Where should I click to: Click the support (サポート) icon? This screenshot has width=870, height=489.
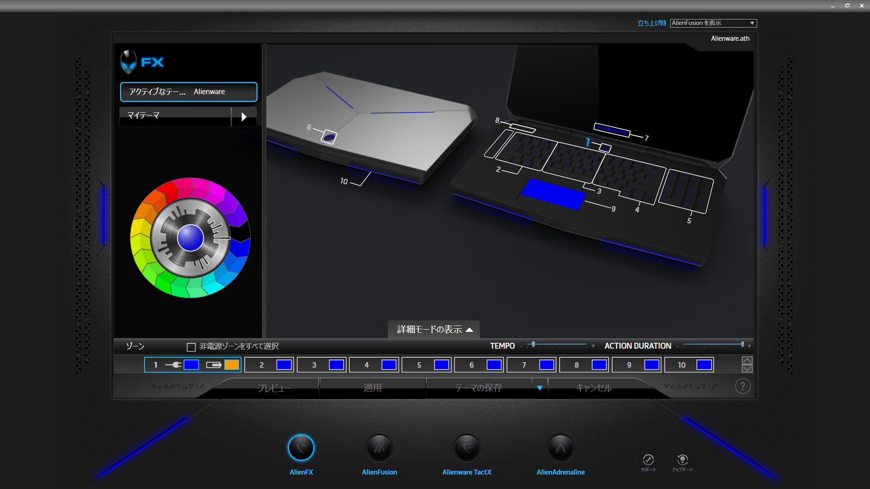click(648, 460)
